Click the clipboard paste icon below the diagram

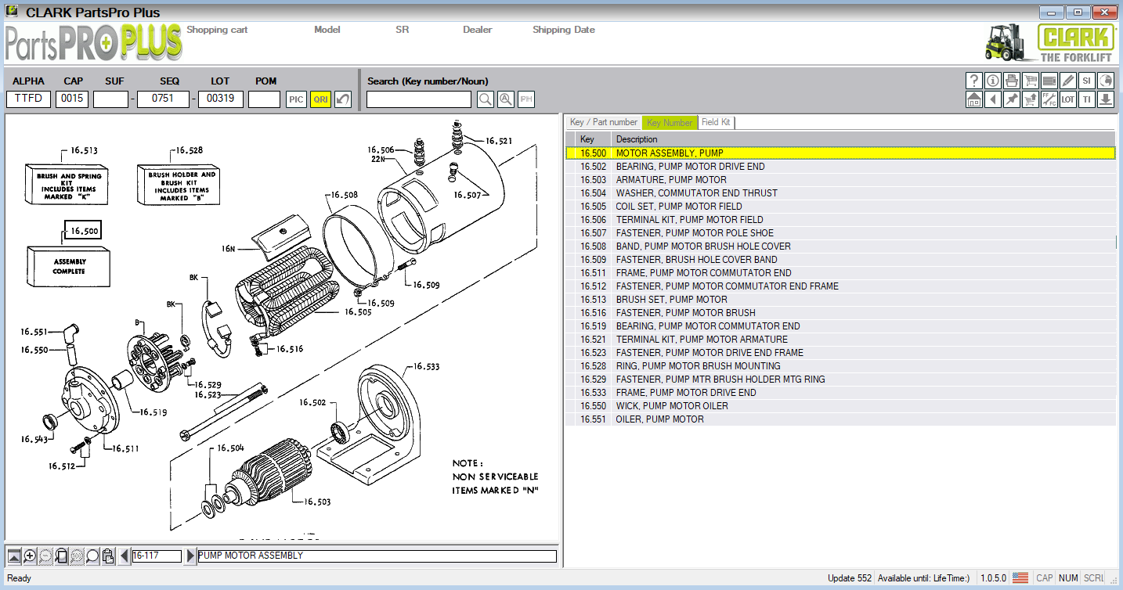[108, 556]
